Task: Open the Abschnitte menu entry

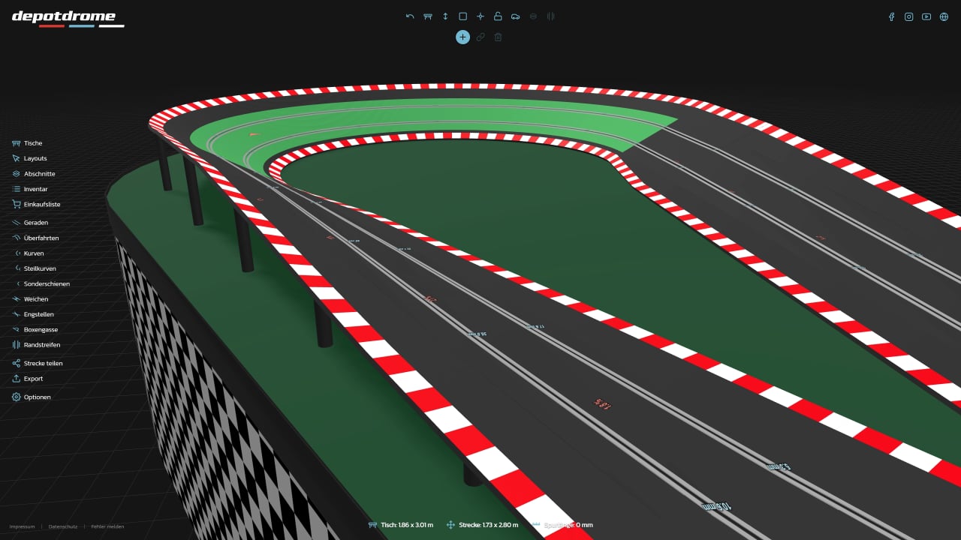Action: [34, 174]
